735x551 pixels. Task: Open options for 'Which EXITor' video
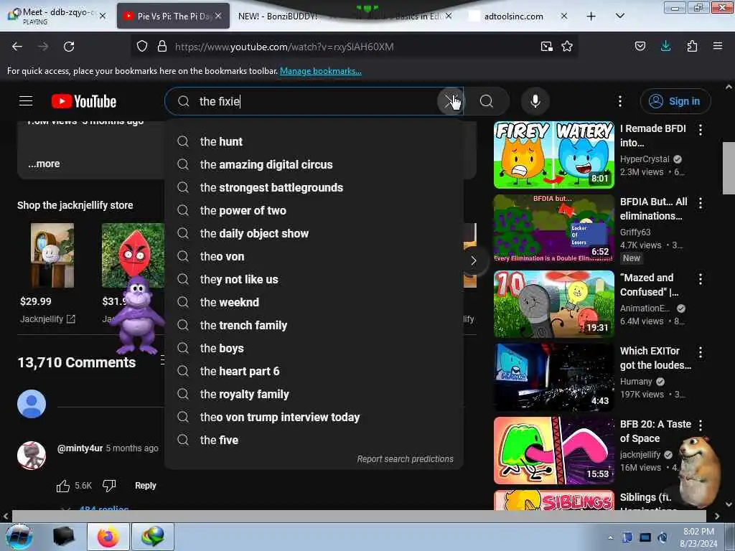pyautogui.click(x=701, y=352)
